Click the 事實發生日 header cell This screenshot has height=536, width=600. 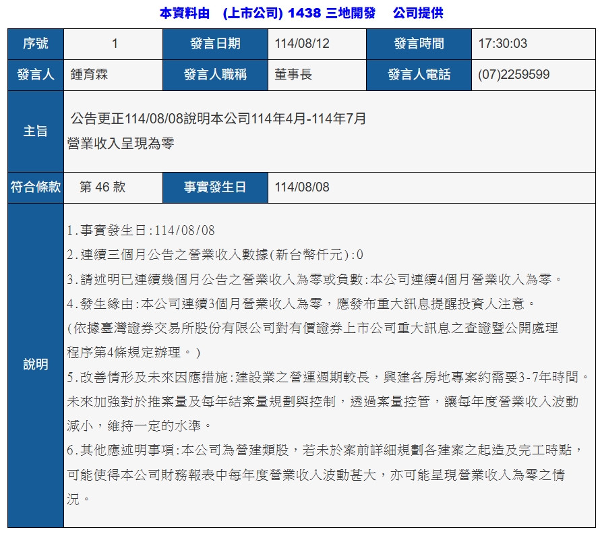coord(215,187)
